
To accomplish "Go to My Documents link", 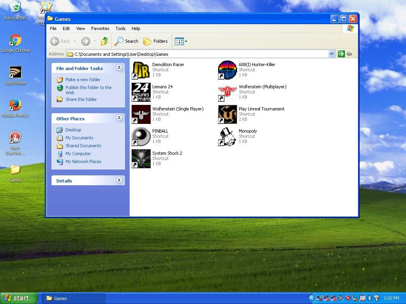I will pos(79,138).
